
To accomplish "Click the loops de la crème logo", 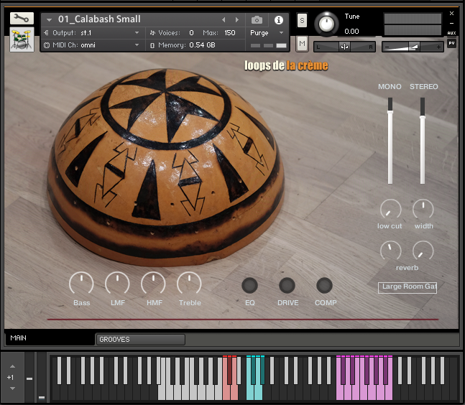I will coord(286,65).
